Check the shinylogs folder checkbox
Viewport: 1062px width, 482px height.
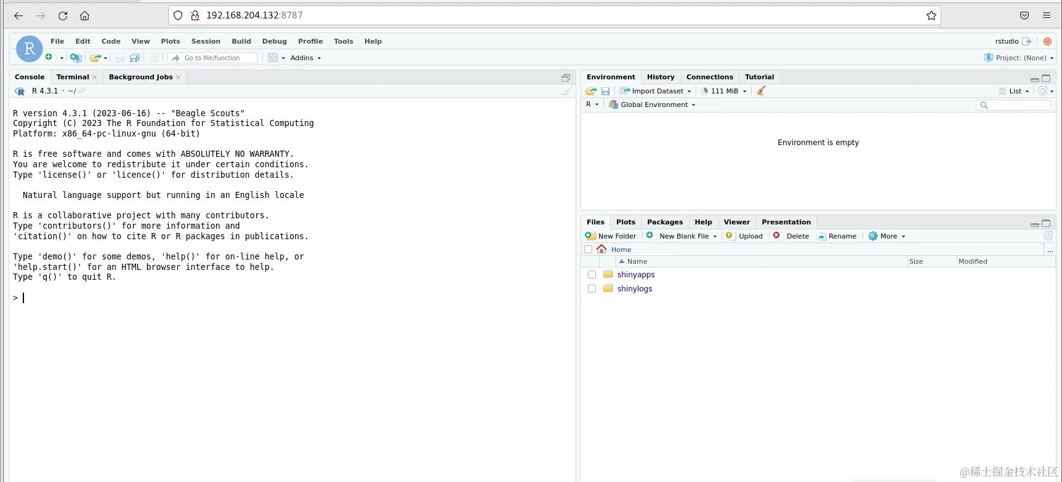592,288
